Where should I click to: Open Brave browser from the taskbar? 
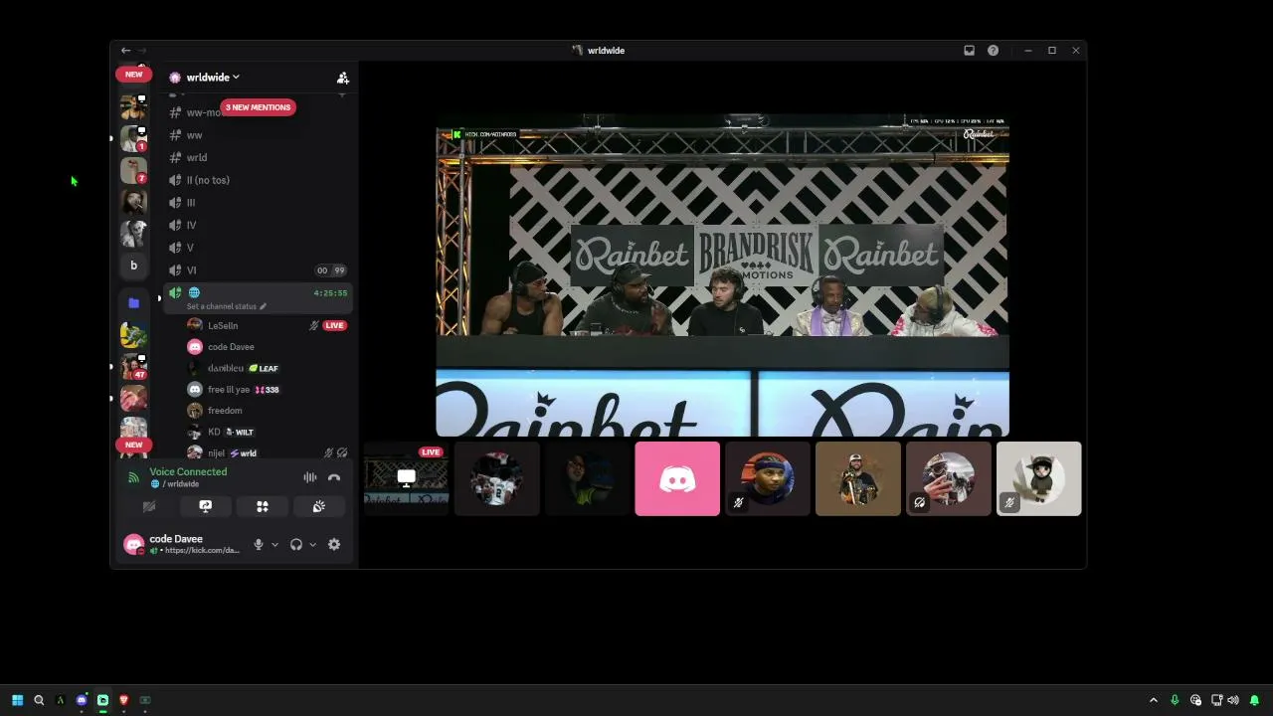123,700
